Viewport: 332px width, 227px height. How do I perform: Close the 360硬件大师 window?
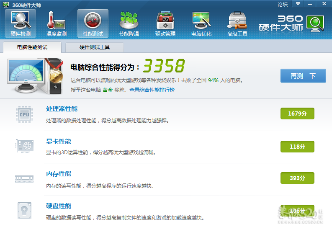[x=324, y=4]
